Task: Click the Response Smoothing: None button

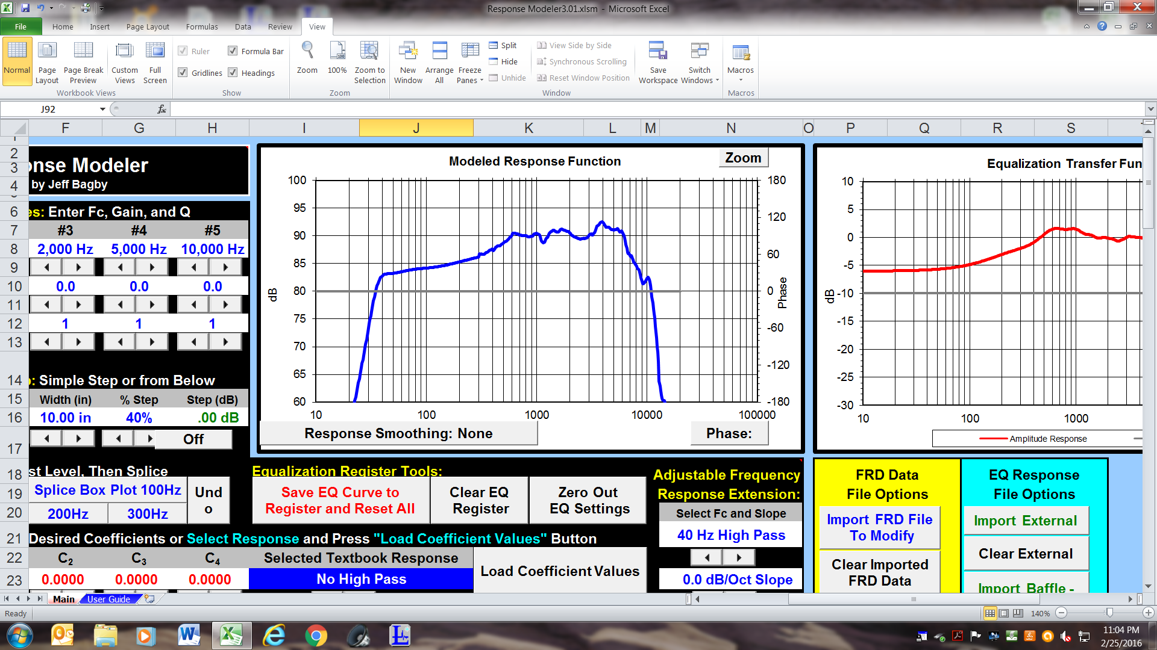Action: coord(398,433)
